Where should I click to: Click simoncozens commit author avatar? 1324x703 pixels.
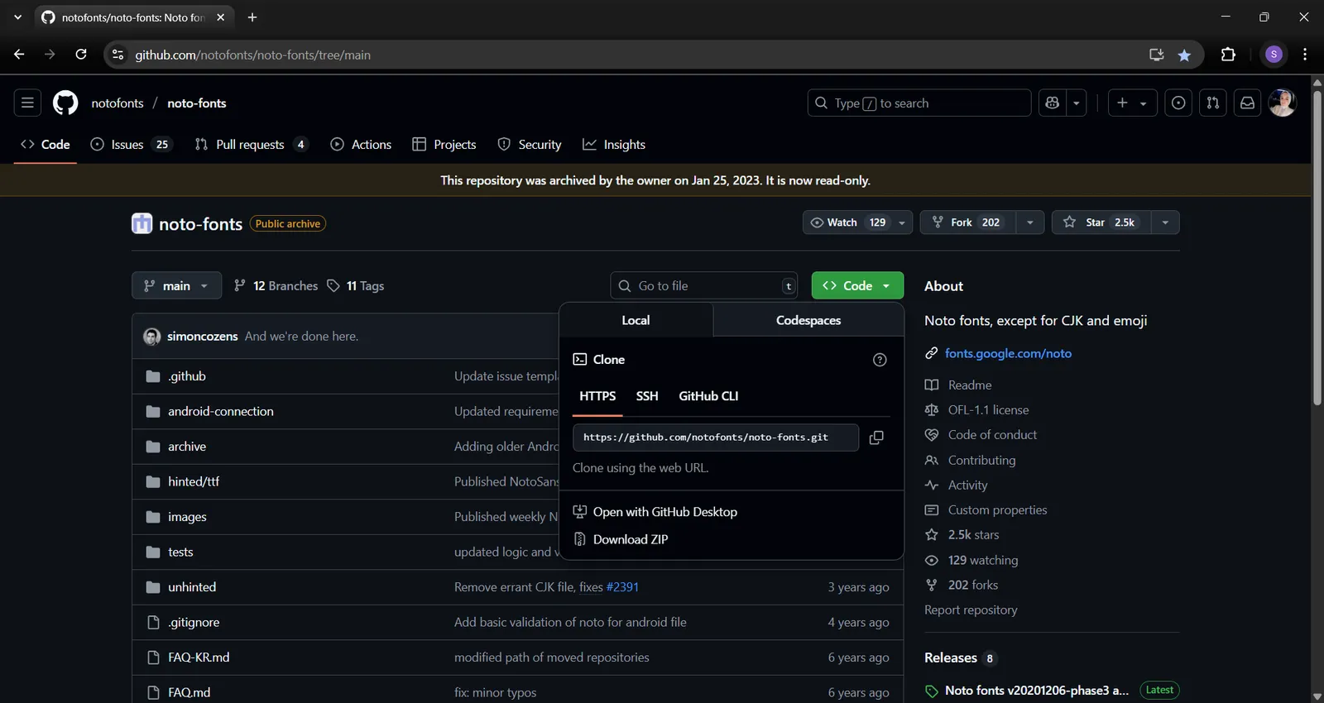151,337
